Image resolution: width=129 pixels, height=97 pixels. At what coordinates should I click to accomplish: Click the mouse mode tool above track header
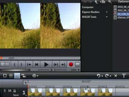pyautogui.click(x=26, y=82)
